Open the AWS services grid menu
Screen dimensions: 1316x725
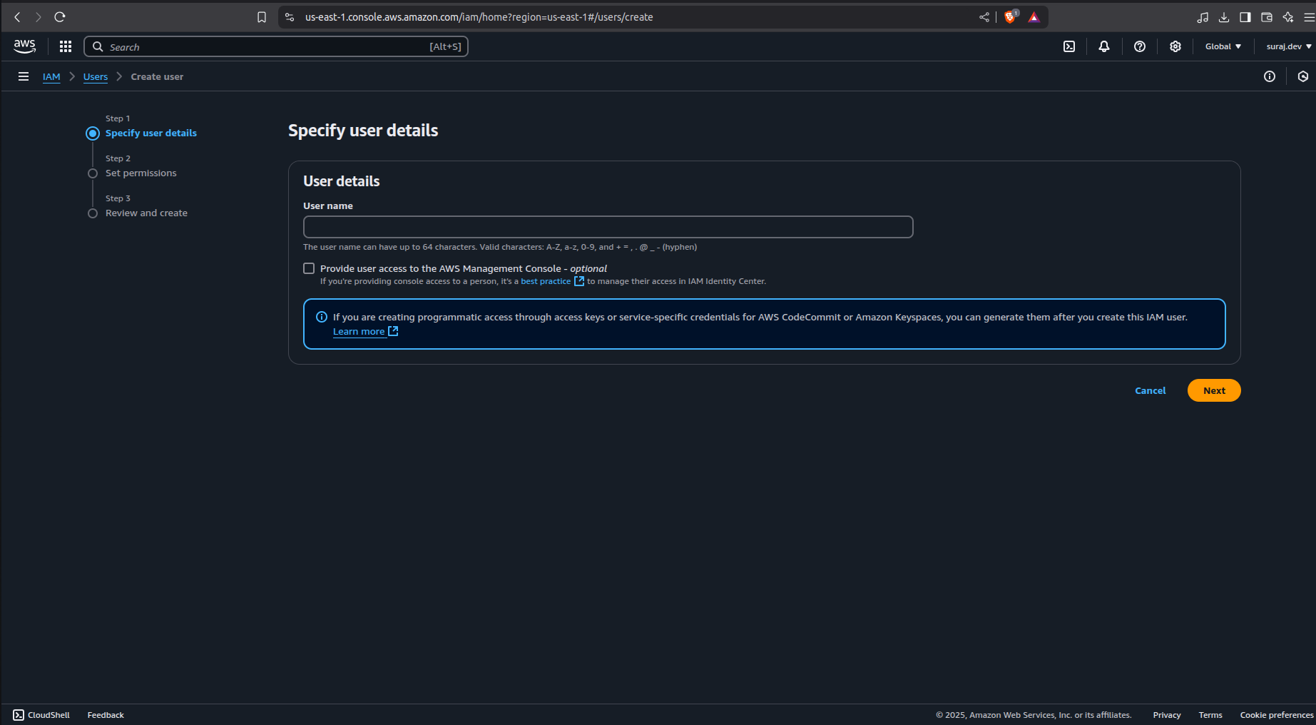66,46
